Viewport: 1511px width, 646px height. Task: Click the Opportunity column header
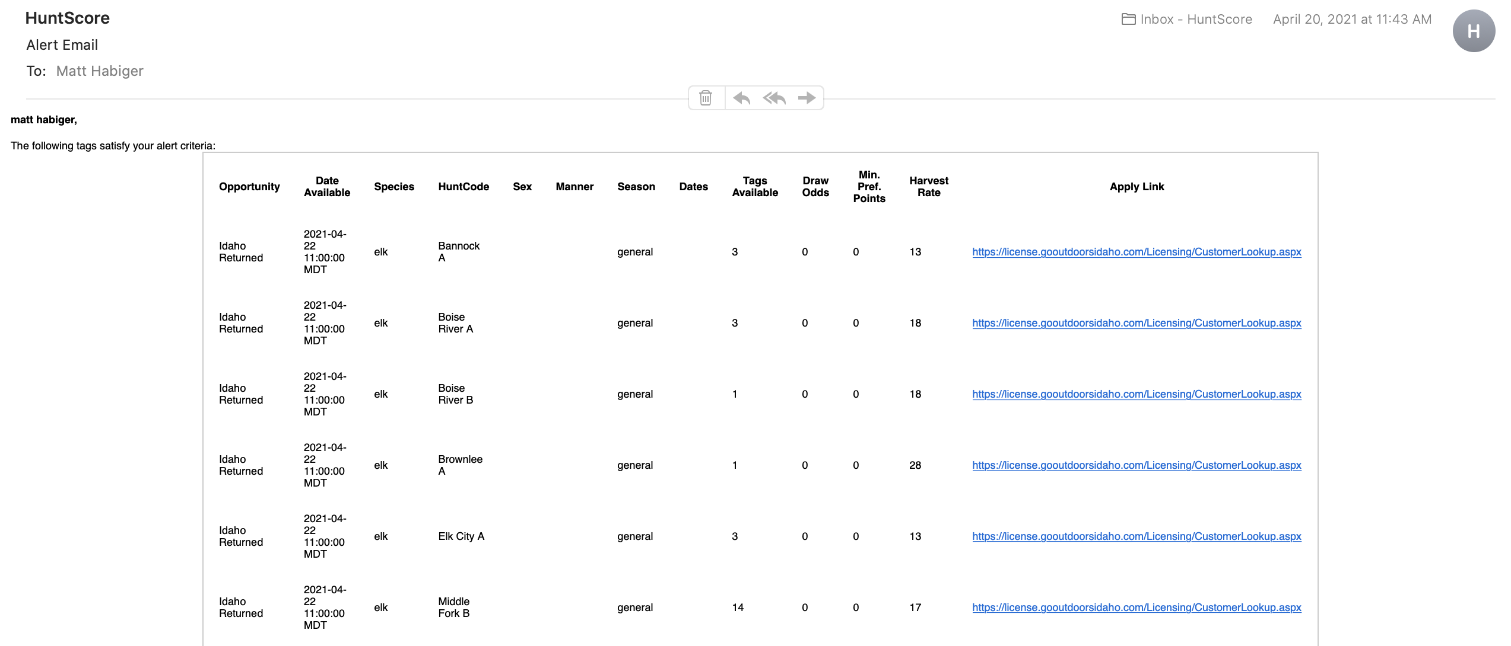tap(249, 187)
